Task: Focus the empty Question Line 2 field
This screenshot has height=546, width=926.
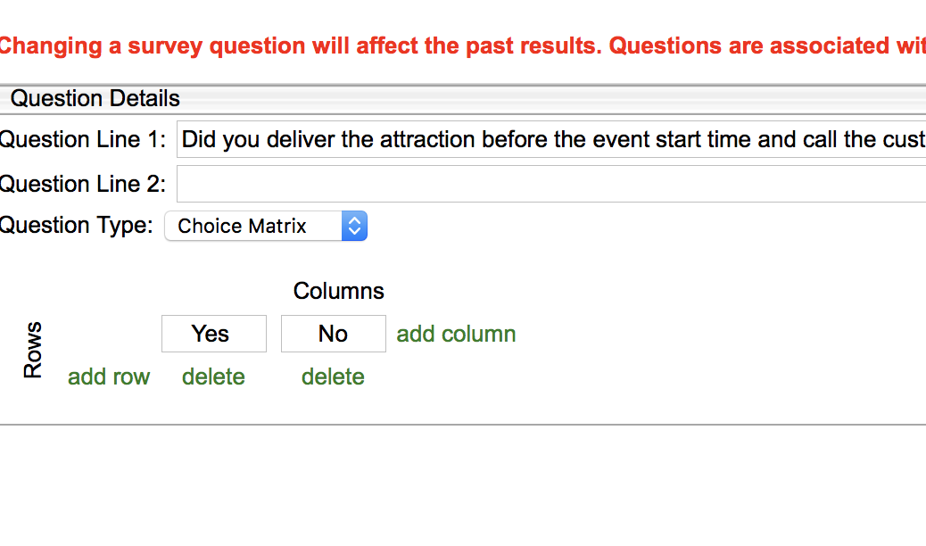Action: (x=551, y=185)
